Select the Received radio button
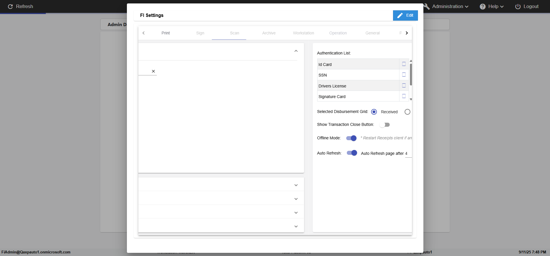The height and width of the screenshot is (256, 550). (x=374, y=112)
